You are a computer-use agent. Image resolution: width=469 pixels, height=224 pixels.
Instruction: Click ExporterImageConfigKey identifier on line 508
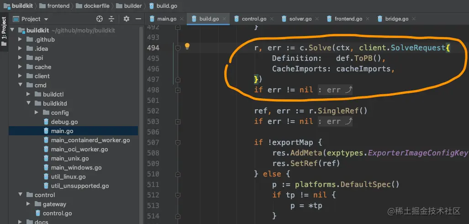point(417,153)
